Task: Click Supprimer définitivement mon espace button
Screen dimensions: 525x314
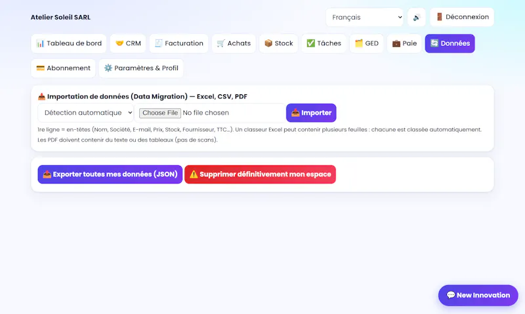Action: pos(260,174)
